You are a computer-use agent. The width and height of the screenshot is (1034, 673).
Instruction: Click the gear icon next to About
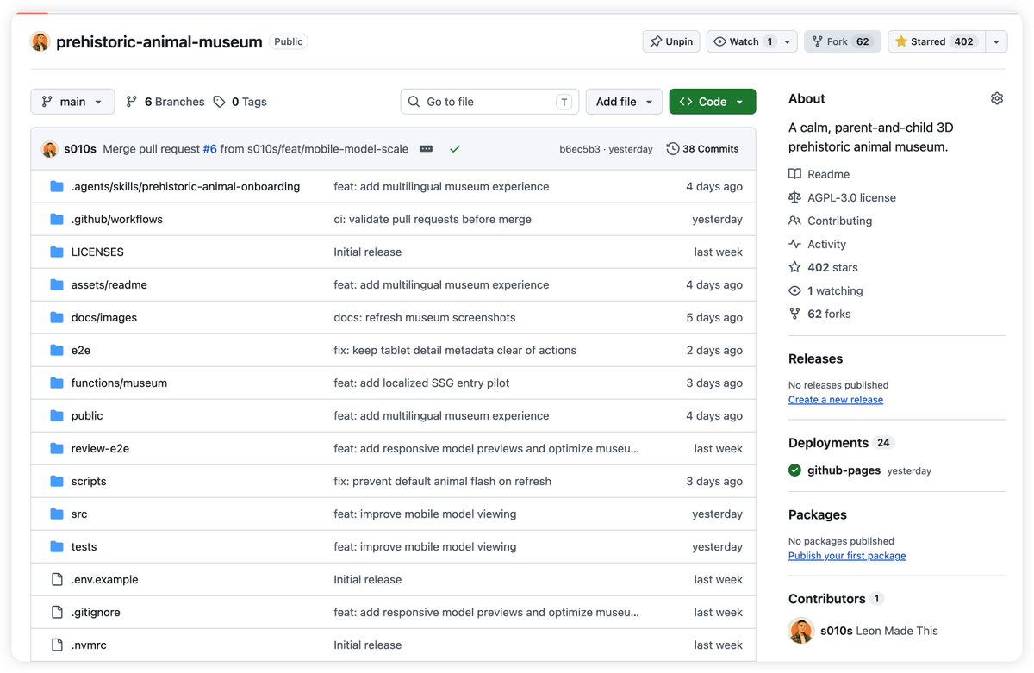pyautogui.click(x=997, y=98)
